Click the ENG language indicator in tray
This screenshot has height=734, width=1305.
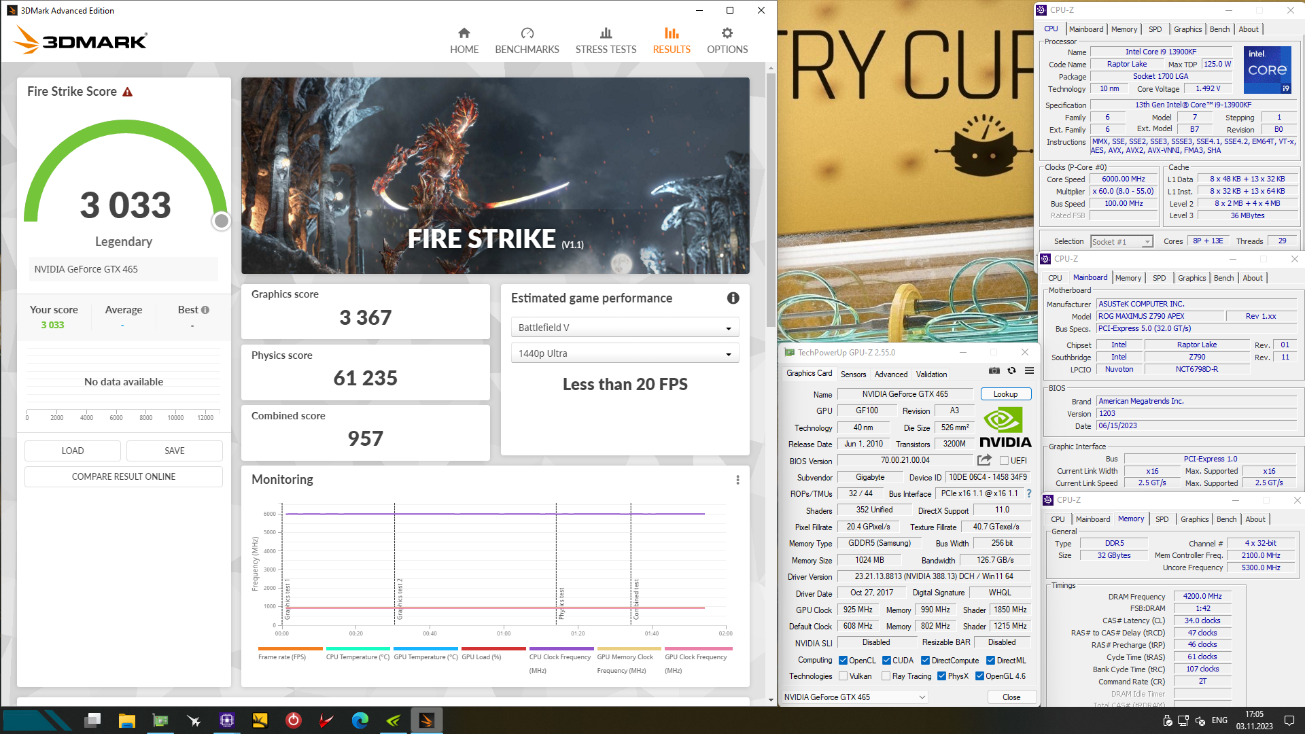point(1219,720)
